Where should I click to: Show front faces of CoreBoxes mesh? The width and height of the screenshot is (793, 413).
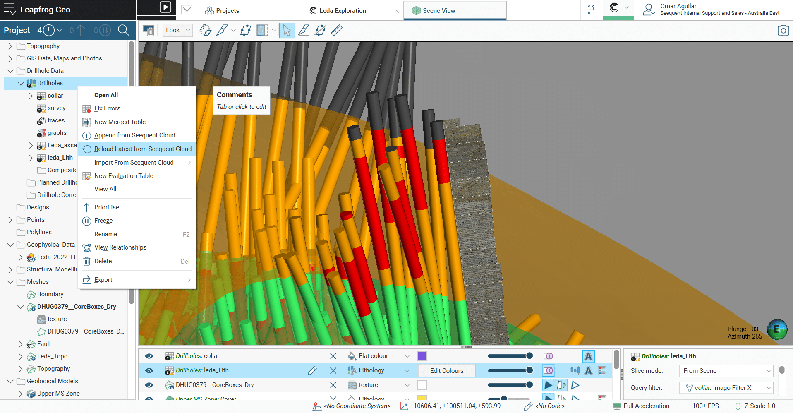pyautogui.click(x=548, y=385)
